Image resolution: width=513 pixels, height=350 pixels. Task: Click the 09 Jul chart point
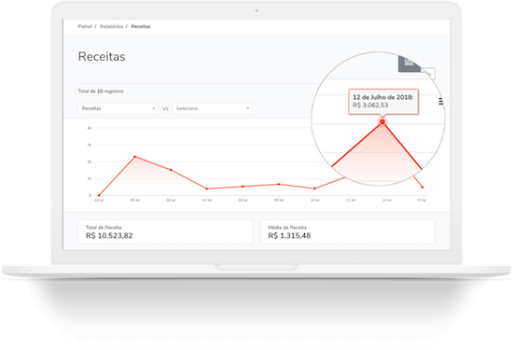coord(279,184)
